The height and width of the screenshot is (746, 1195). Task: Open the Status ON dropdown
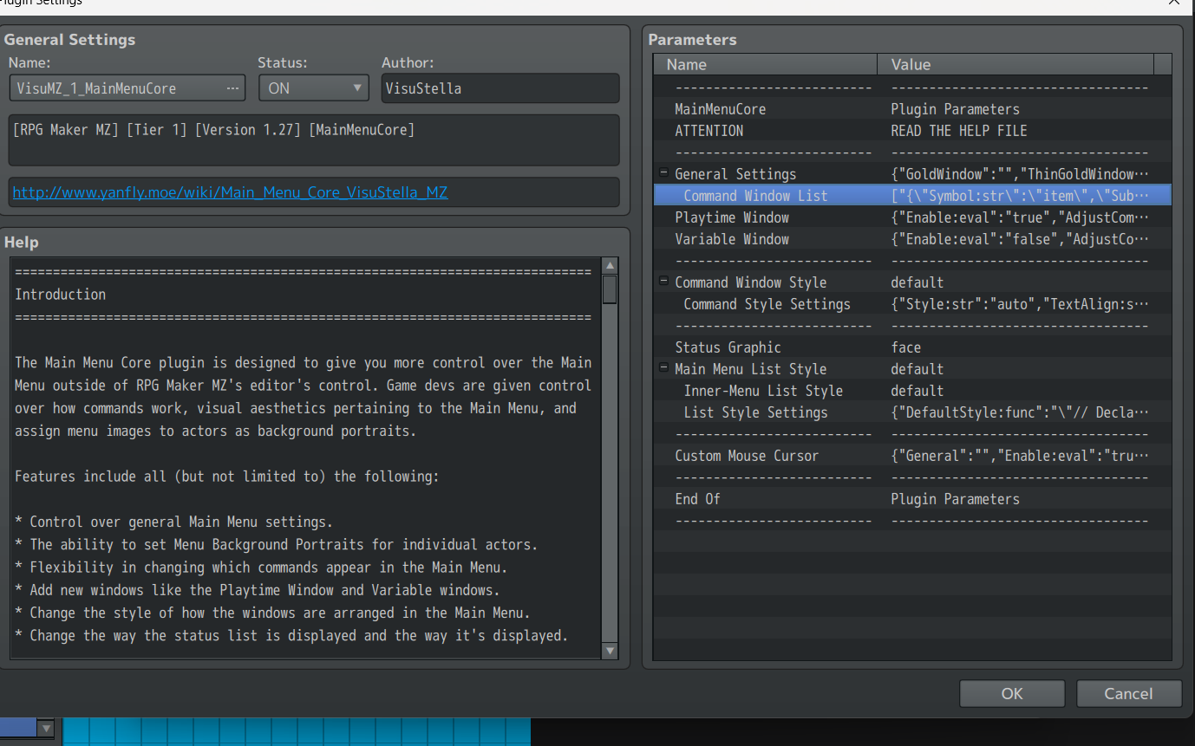point(313,88)
